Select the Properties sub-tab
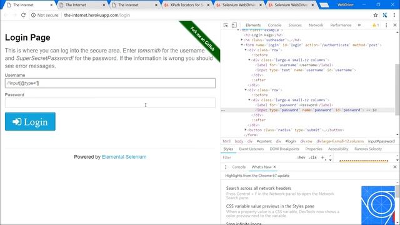Image resolution: width=400 pixels, height=225 pixels. click(314, 149)
